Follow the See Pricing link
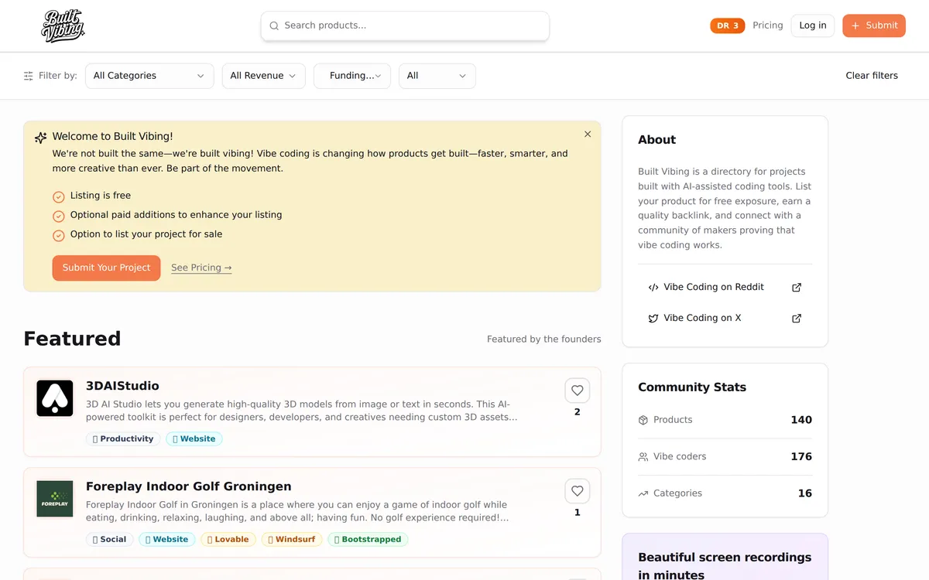Viewport: 929px width, 580px height. (201, 268)
